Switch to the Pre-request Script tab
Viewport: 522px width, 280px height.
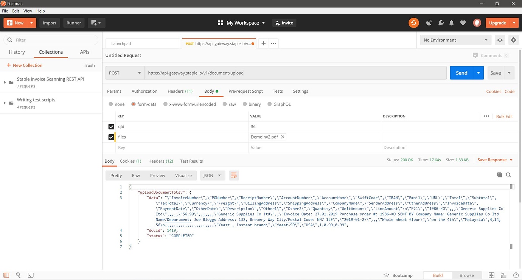pyautogui.click(x=245, y=91)
